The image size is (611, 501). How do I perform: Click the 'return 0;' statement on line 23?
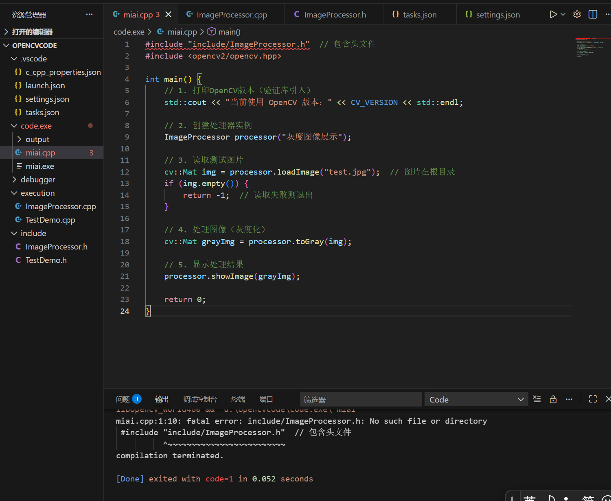coord(185,299)
